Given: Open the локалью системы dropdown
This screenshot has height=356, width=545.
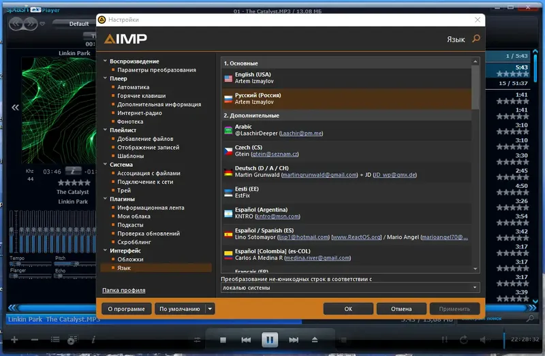Looking at the screenshot, I should pos(350,287).
